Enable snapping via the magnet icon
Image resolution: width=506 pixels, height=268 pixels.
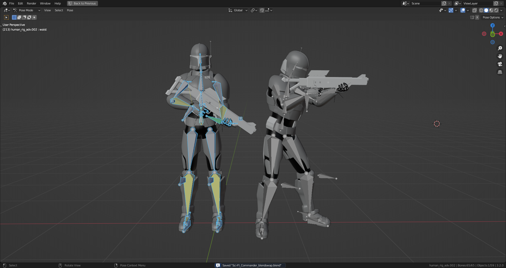pos(262,10)
